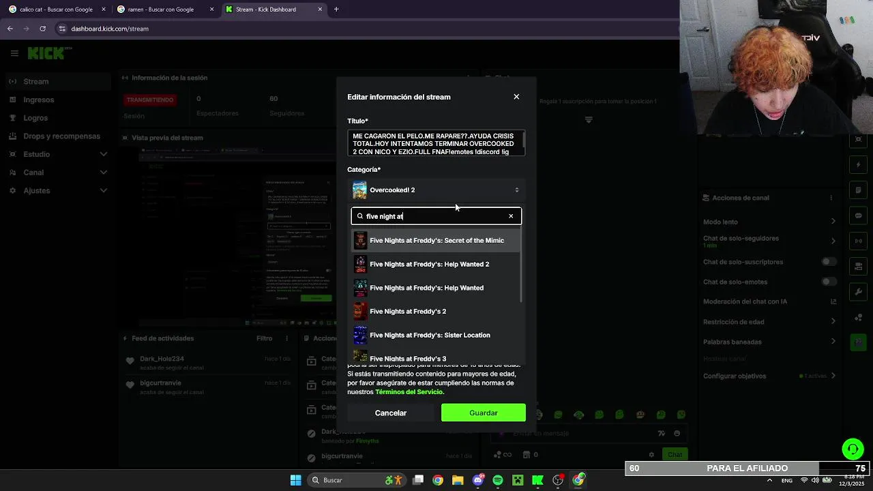Choose Five Nights at Freddy's: Help Wanted
Image resolution: width=873 pixels, height=491 pixels.
(436, 288)
